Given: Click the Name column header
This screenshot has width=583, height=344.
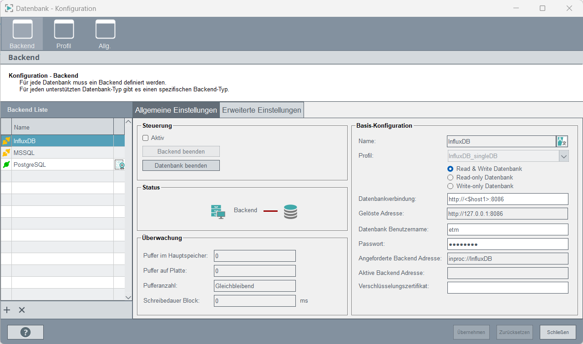Looking at the screenshot, I should click(x=62, y=127).
